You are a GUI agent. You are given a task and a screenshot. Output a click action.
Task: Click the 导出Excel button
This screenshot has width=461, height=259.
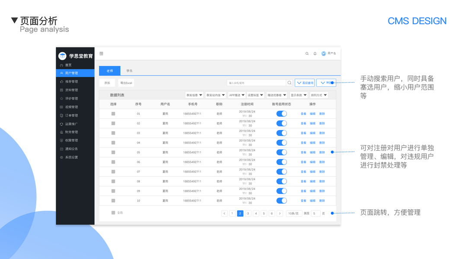click(126, 83)
